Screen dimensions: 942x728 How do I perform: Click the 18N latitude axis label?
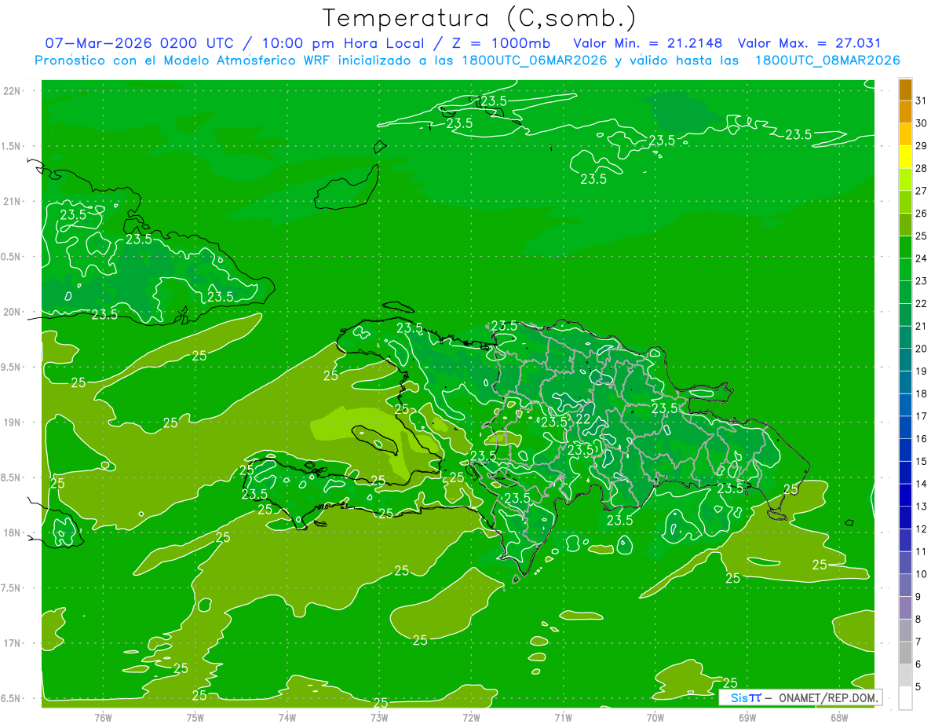tap(13, 532)
